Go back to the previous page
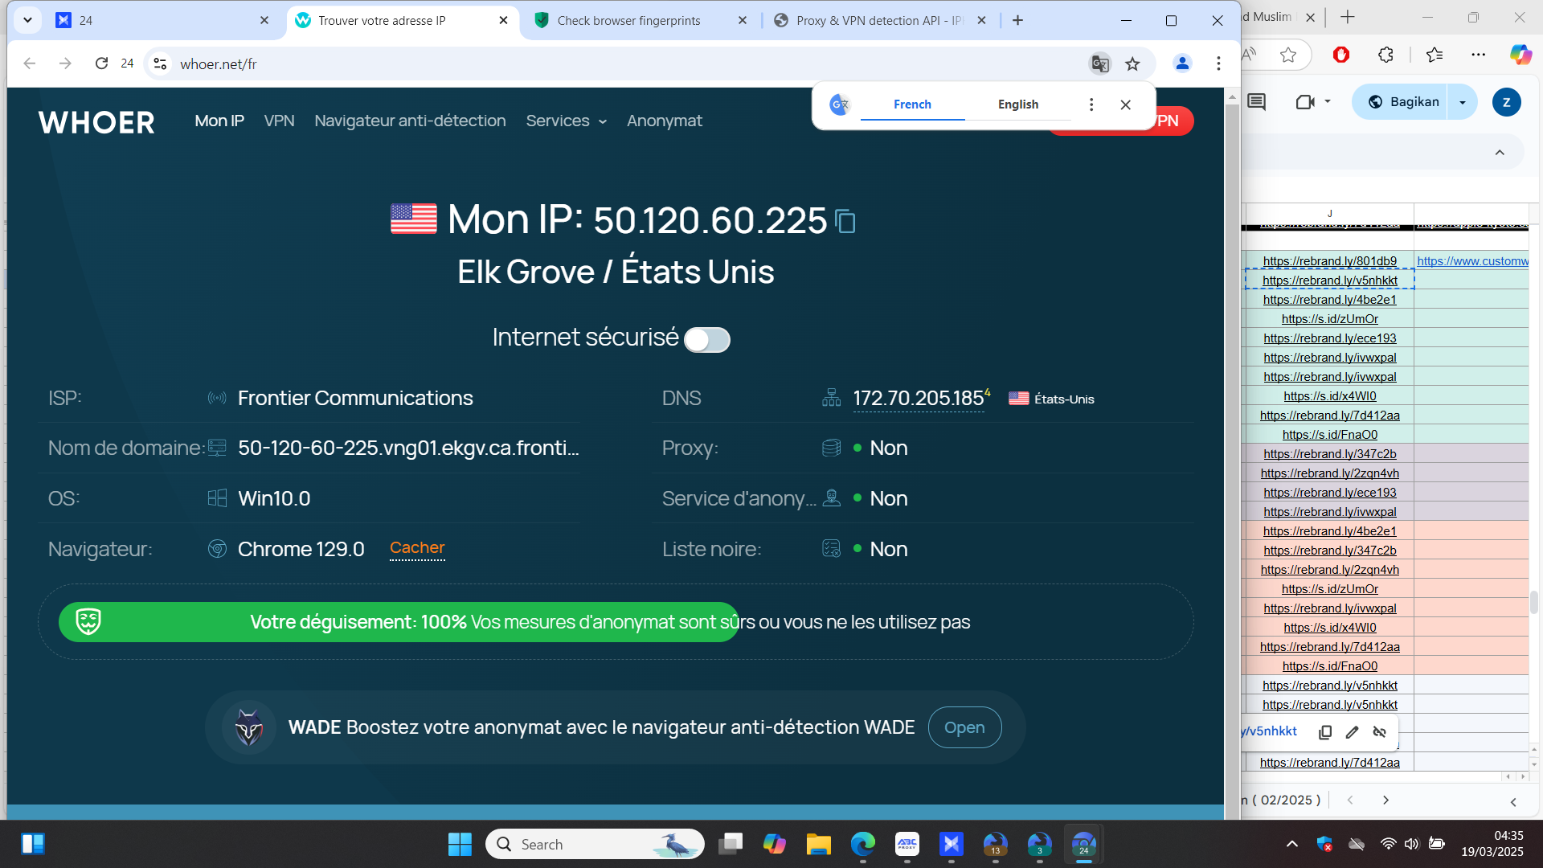 [30, 63]
